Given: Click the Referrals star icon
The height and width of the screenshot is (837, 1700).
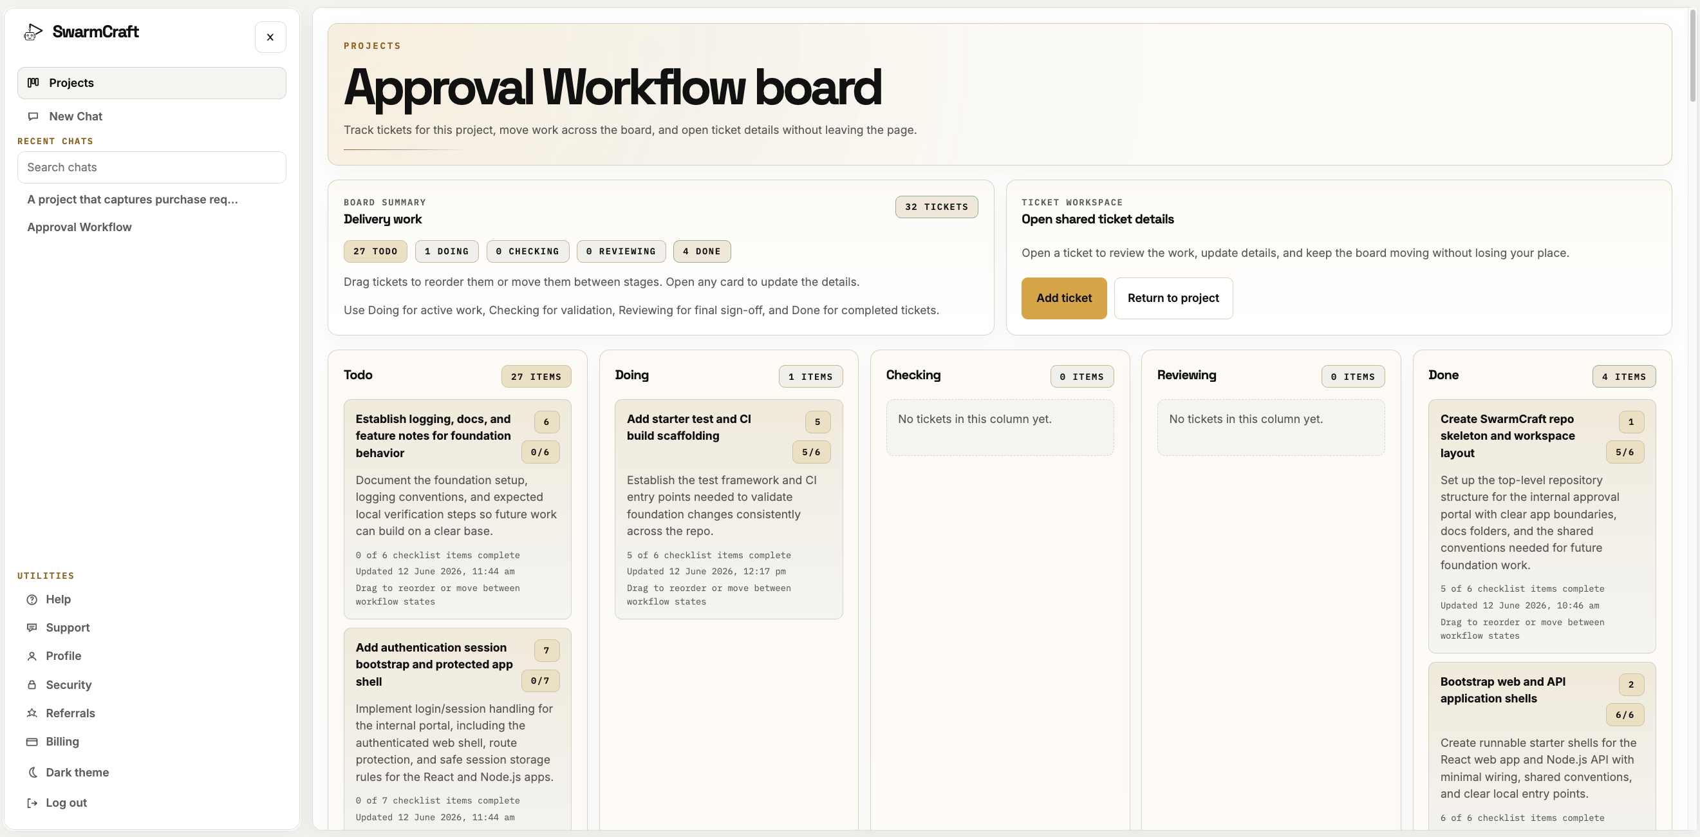Looking at the screenshot, I should (32, 713).
